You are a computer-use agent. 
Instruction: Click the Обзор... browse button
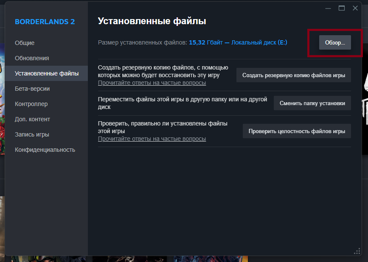(335, 42)
